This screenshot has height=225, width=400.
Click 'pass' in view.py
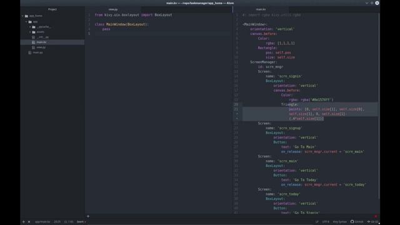click(x=106, y=29)
